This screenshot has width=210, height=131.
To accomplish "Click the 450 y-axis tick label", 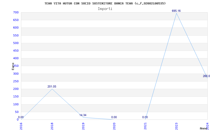I will pyautogui.click(x=16, y=51).
